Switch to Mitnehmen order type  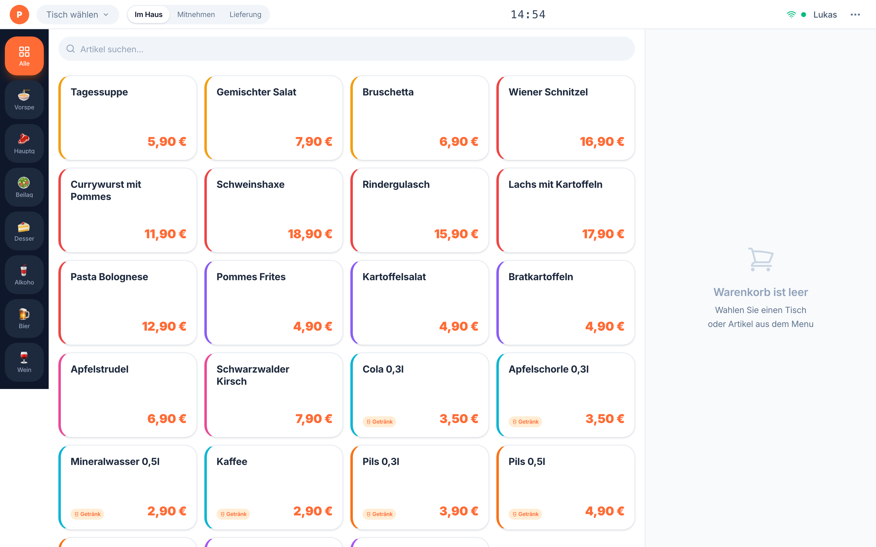[x=196, y=15]
